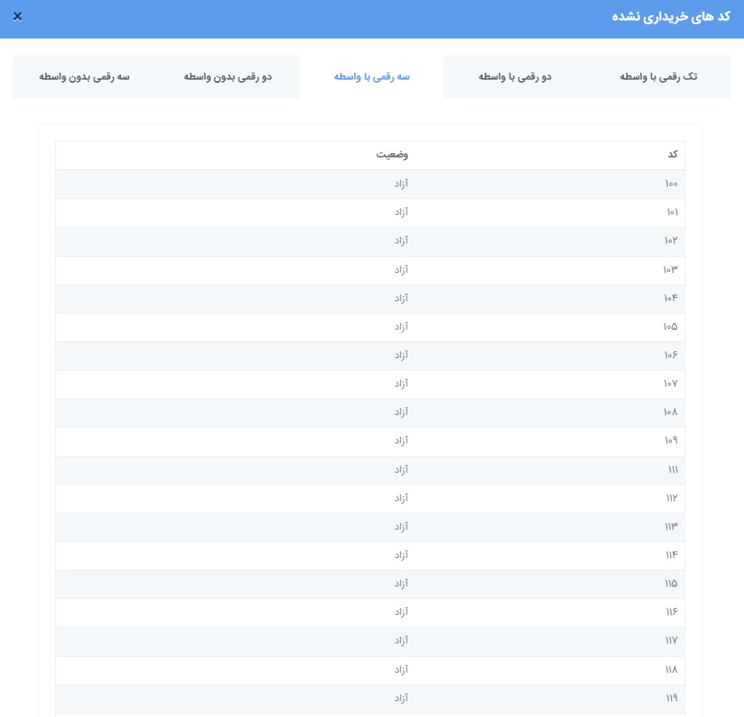The width and height of the screenshot is (744, 717).
Task: Click آزاد status in row ۱۰۹
Action: (x=402, y=441)
